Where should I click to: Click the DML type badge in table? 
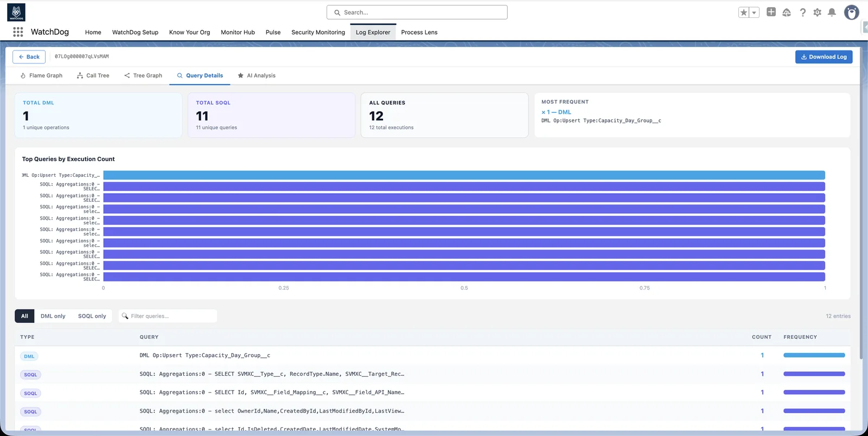click(x=29, y=356)
